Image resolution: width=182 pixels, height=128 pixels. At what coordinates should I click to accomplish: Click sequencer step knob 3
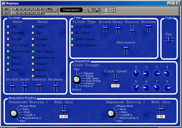pos(157,73)
